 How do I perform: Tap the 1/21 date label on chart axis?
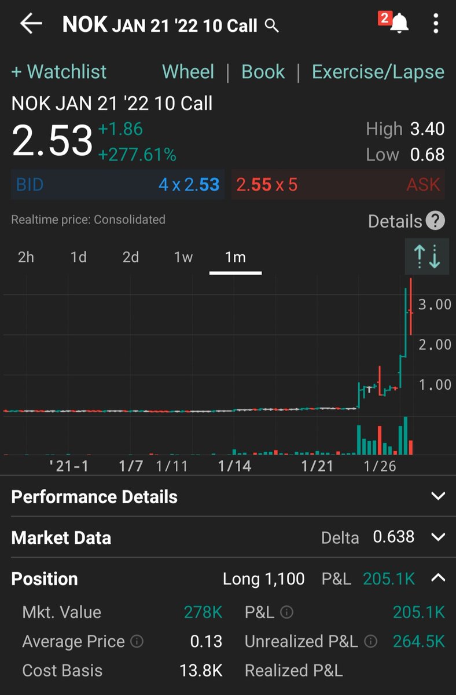coord(317,466)
